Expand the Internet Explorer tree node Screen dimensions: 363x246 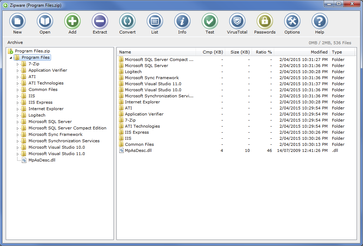(17, 109)
